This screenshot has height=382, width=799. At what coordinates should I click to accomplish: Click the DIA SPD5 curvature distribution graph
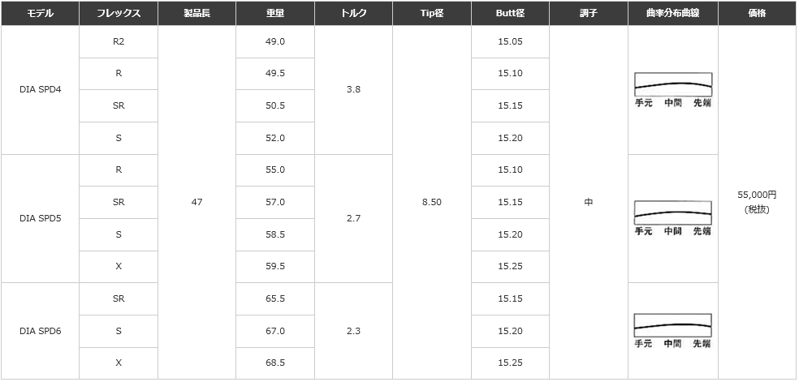click(672, 218)
